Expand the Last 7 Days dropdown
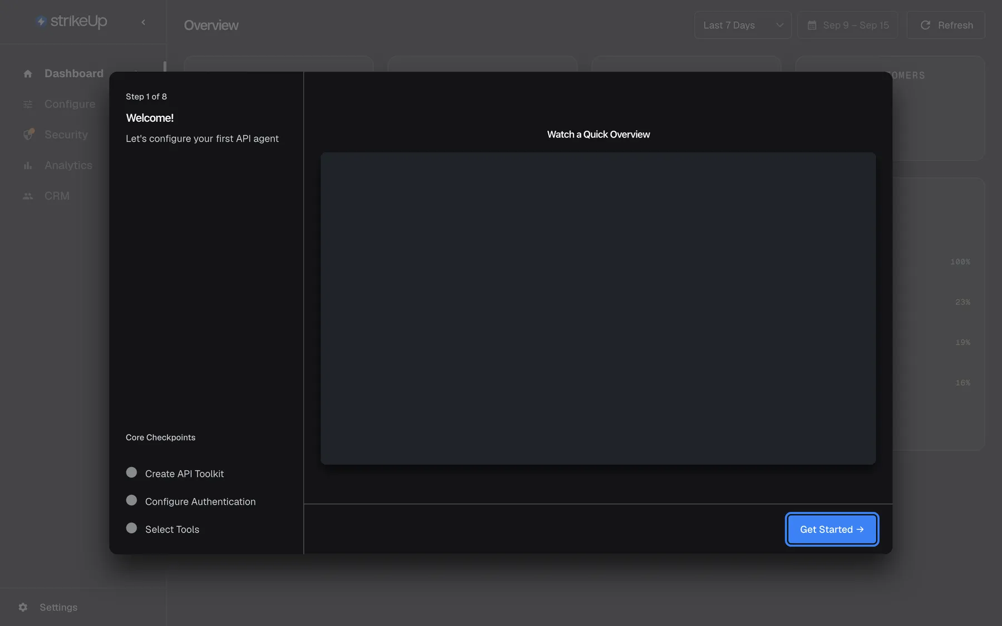1002x626 pixels. pyautogui.click(x=743, y=25)
